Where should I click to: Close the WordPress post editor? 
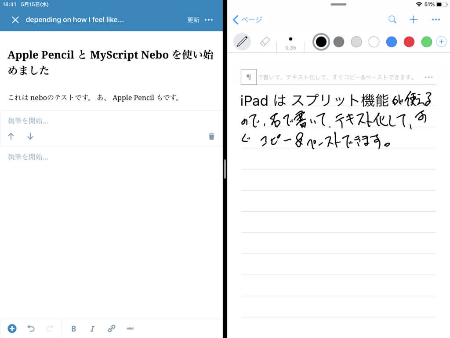click(x=15, y=20)
